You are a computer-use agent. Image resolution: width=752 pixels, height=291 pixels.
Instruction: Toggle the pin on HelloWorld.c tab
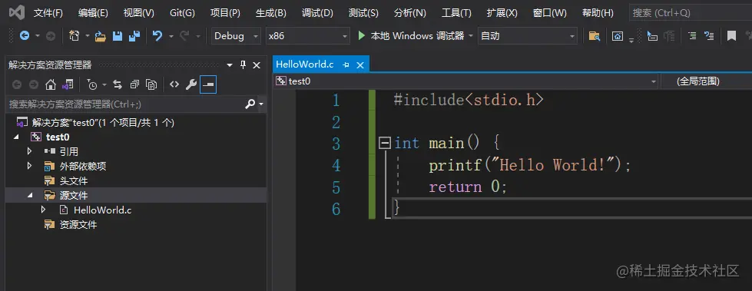click(346, 64)
